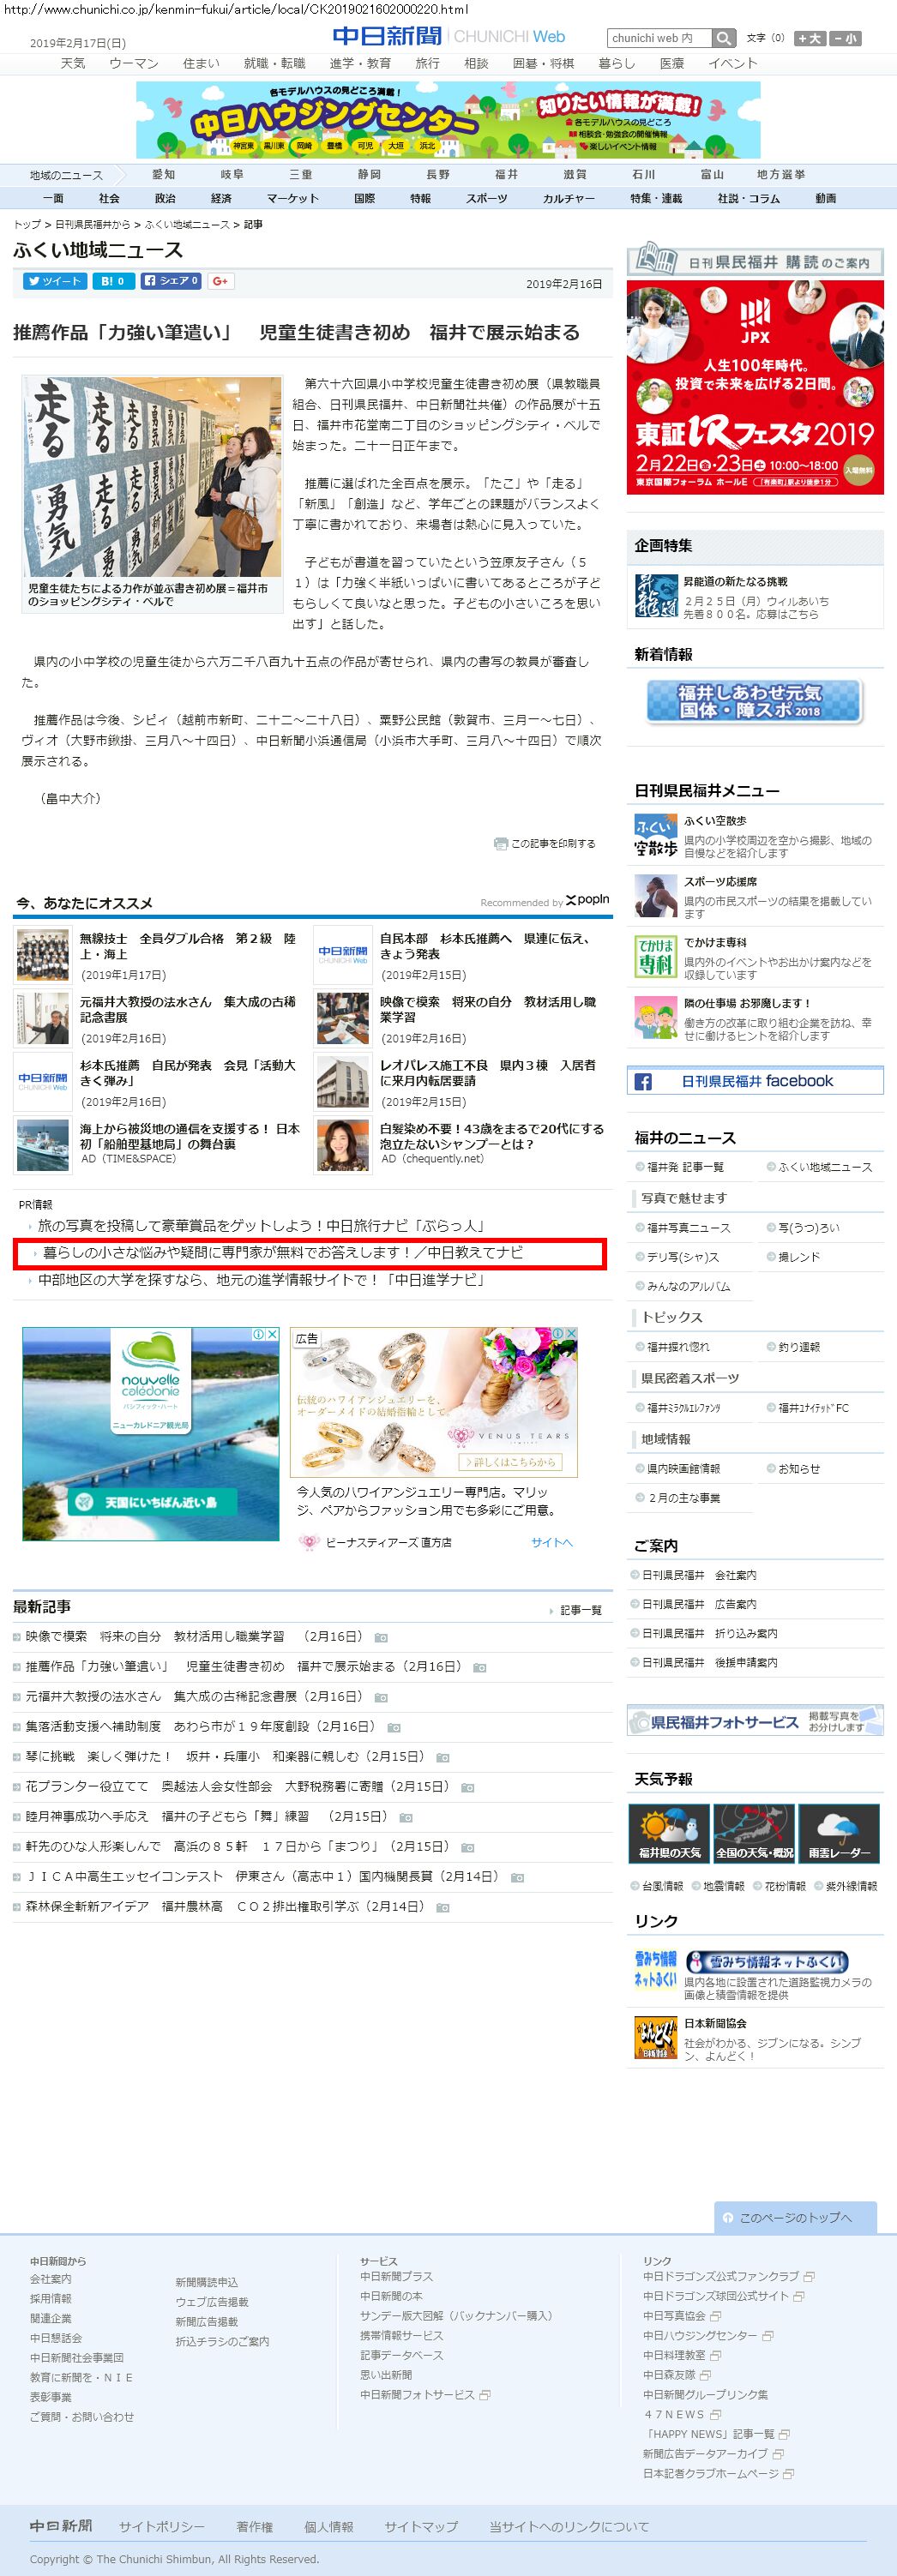Open the calligraphy exhibition article photo
The height and width of the screenshot is (2576, 897).
coord(152,476)
